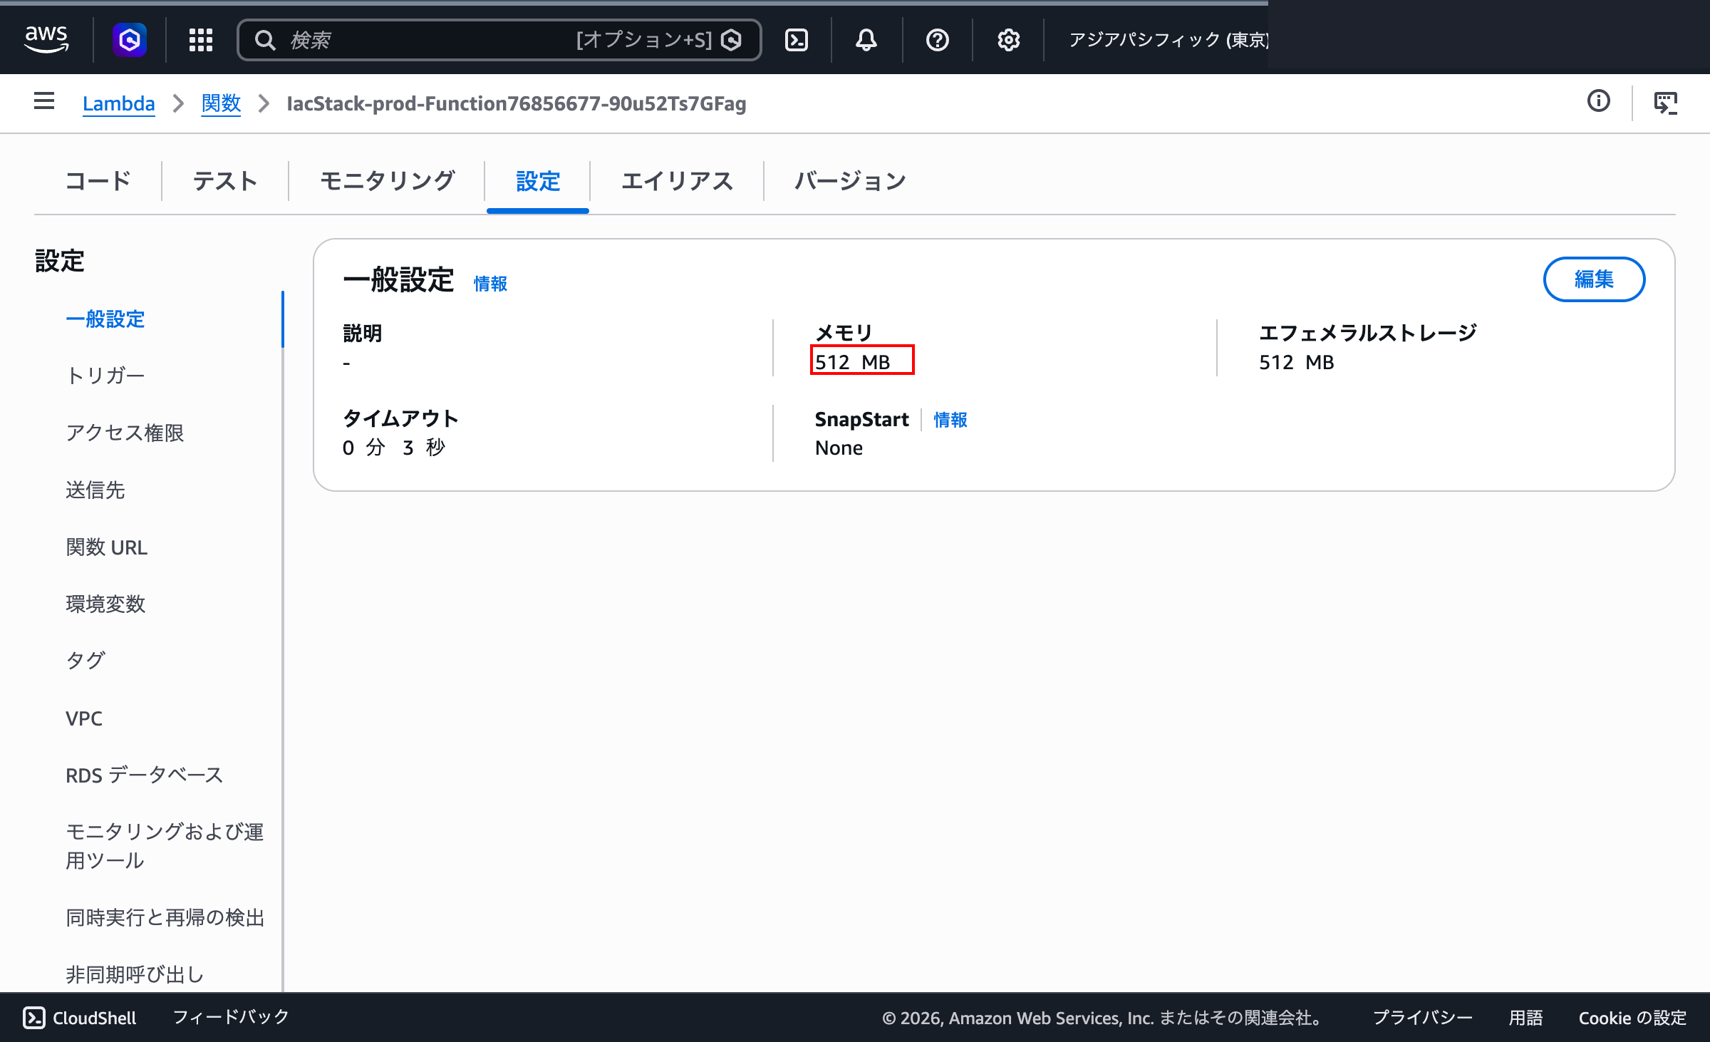This screenshot has height=1042, width=1710.
Task: Click the AWS logo home icon
Action: 46,39
